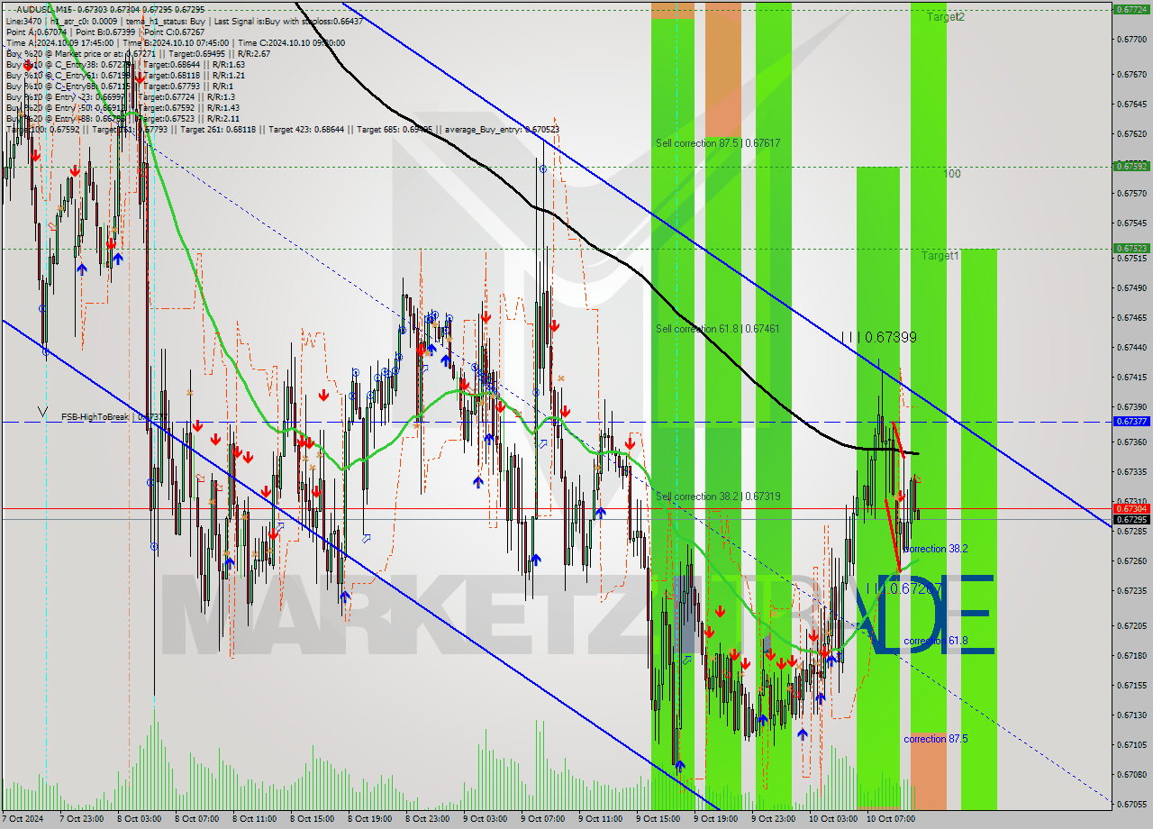The image size is (1153, 829).
Task: Click the 0.67570 price axis value
Action: click(x=1130, y=193)
